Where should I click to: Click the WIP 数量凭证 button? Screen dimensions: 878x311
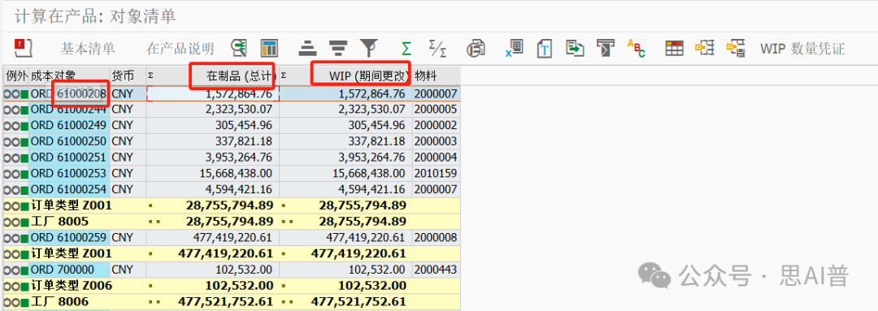pos(802,49)
